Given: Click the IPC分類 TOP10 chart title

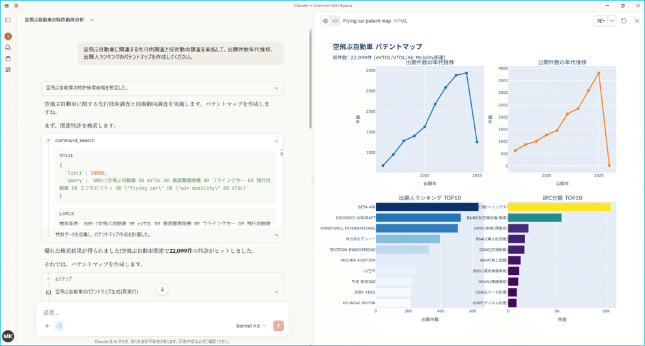Looking at the screenshot, I should pyautogui.click(x=562, y=198).
